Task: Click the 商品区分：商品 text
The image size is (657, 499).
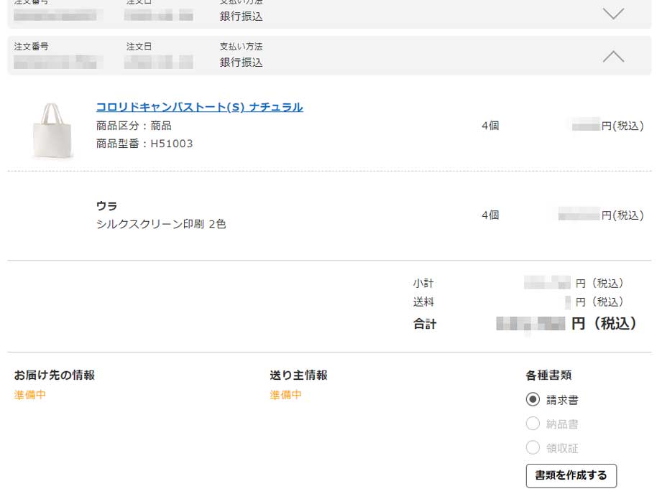Action: pyautogui.click(x=134, y=126)
